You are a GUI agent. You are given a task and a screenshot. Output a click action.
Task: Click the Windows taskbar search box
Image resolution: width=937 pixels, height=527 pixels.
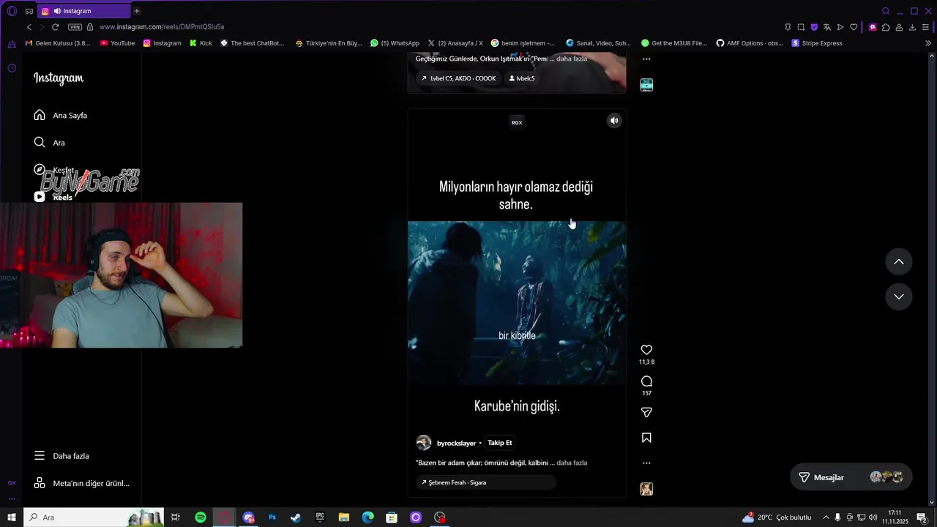click(x=94, y=517)
